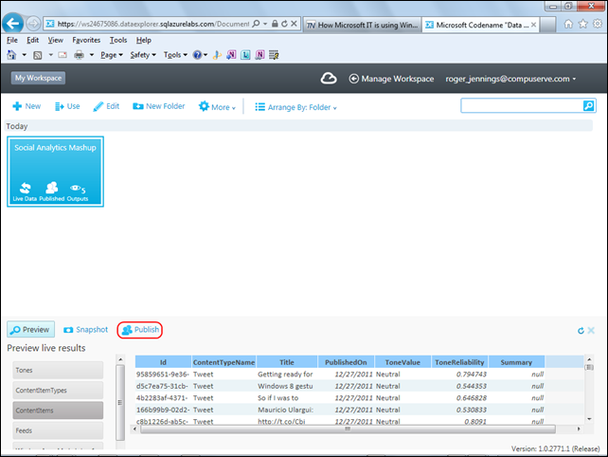Click the address bar search magnifier

256,24
